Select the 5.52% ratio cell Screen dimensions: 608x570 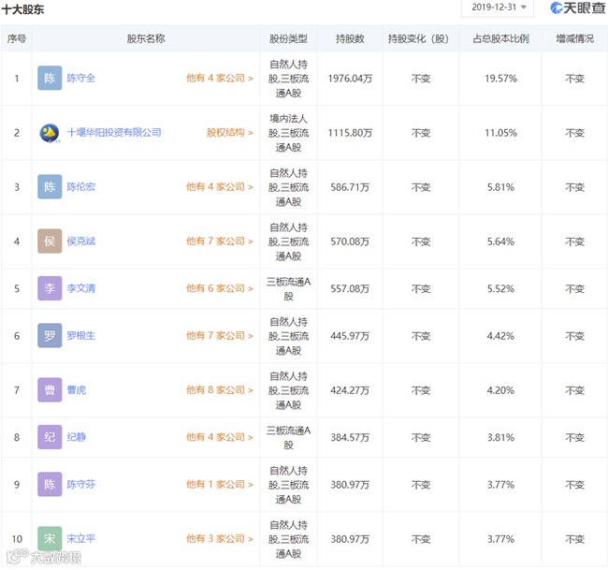coord(500,288)
